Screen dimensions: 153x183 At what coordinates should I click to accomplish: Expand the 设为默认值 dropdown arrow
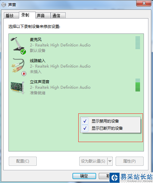(x=110, y=161)
